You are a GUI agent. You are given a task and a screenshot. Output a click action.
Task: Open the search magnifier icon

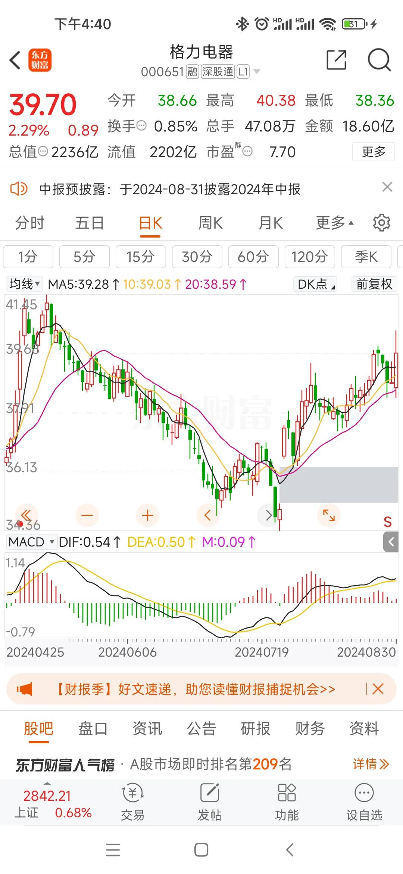[x=379, y=60]
